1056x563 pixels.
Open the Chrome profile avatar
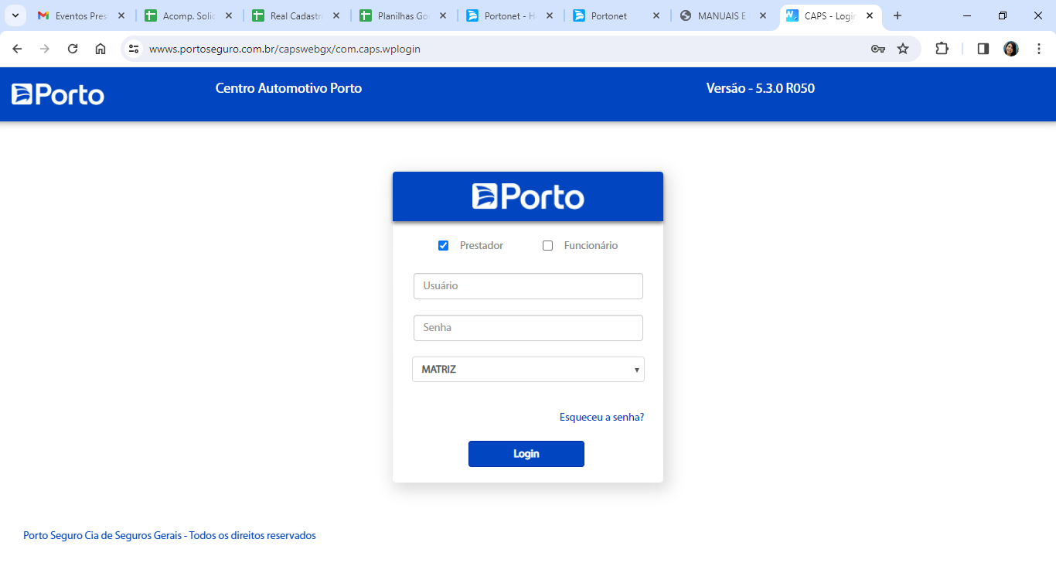[1011, 49]
